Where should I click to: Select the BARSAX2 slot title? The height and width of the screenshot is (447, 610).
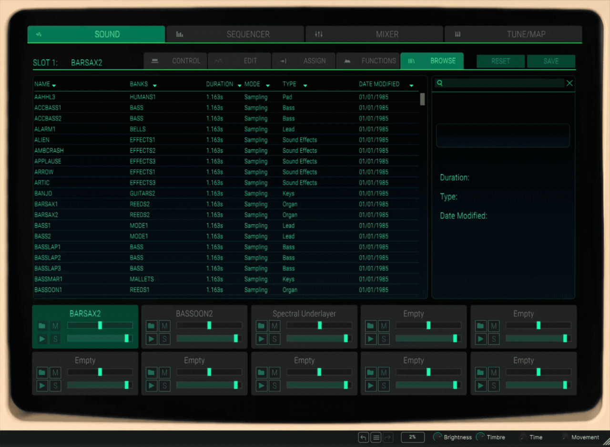85,313
